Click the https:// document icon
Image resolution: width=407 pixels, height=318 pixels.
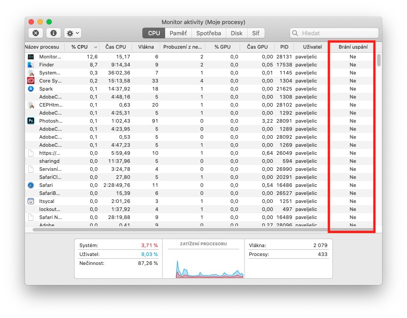click(x=31, y=153)
